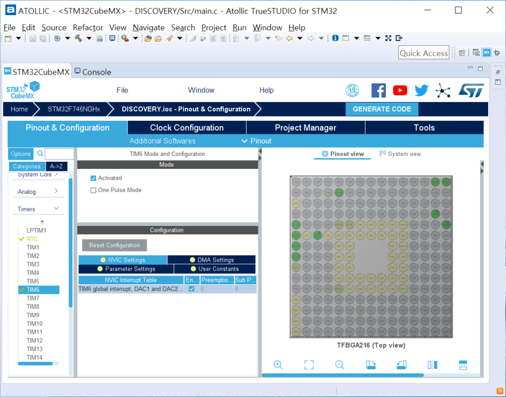Open the Tools tab

click(x=424, y=127)
